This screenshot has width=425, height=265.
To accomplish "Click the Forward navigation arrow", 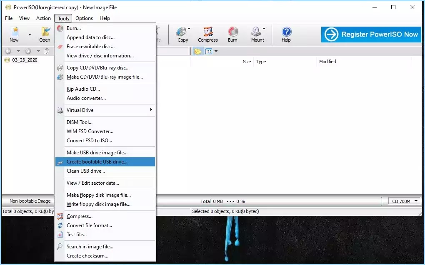I will point(28,51).
